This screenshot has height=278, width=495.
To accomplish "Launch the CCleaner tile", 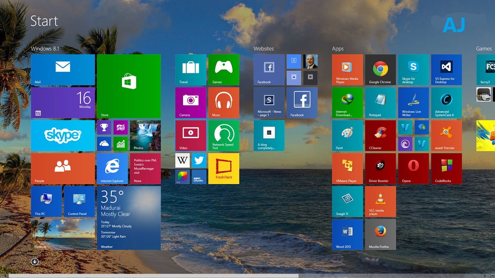I will click(x=380, y=136).
